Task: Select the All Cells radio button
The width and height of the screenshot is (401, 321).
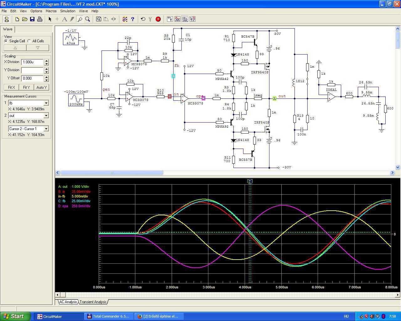Action: [x=29, y=41]
